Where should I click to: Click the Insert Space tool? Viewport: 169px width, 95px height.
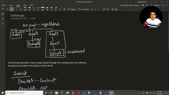[20, 9]
